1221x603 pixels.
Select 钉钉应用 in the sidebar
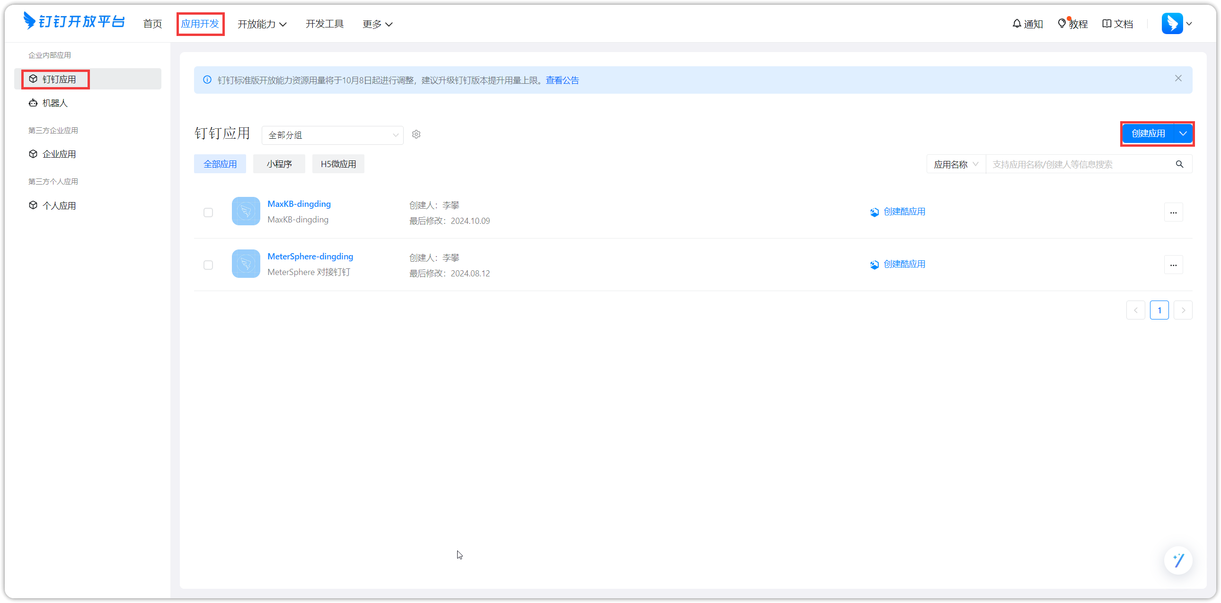[x=88, y=79]
